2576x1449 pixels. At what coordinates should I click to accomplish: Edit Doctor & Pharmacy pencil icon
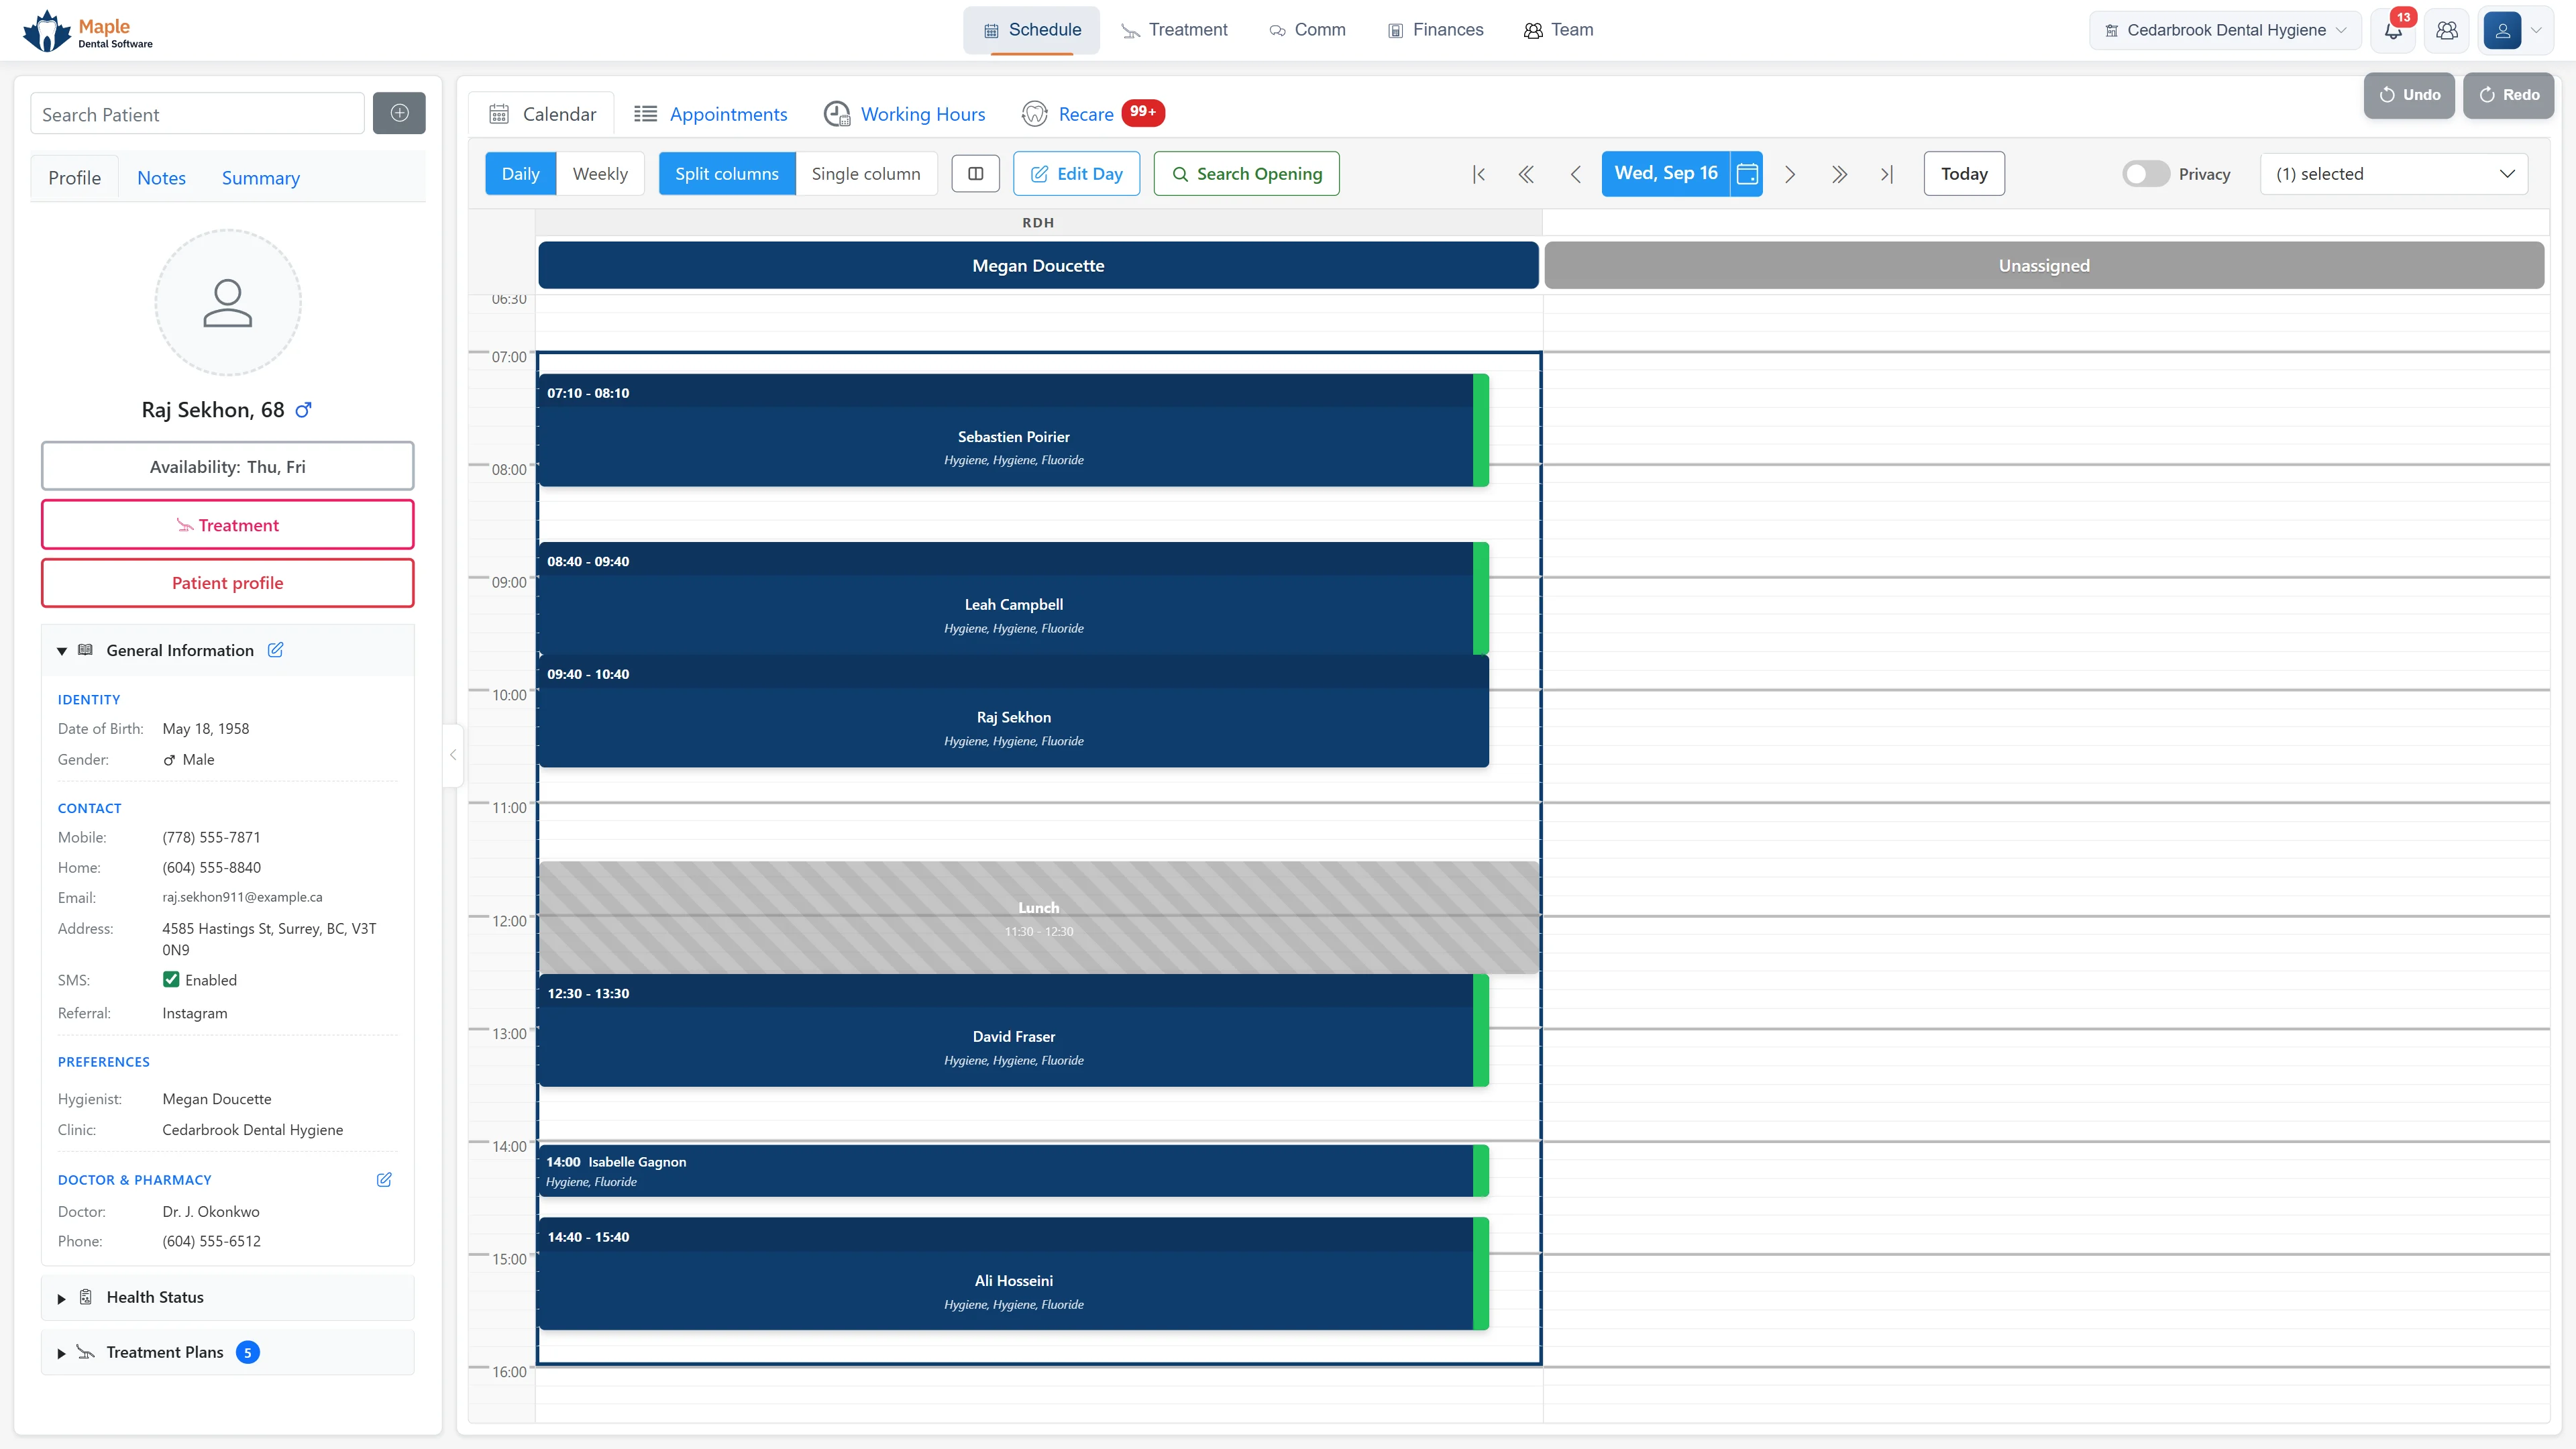[x=384, y=1180]
